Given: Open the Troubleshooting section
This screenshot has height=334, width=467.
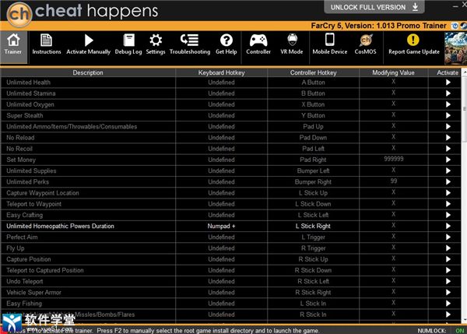Looking at the screenshot, I should [x=190, y=44].
